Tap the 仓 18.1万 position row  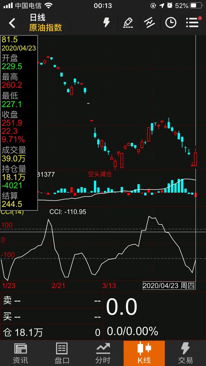[x=51, y=332]
